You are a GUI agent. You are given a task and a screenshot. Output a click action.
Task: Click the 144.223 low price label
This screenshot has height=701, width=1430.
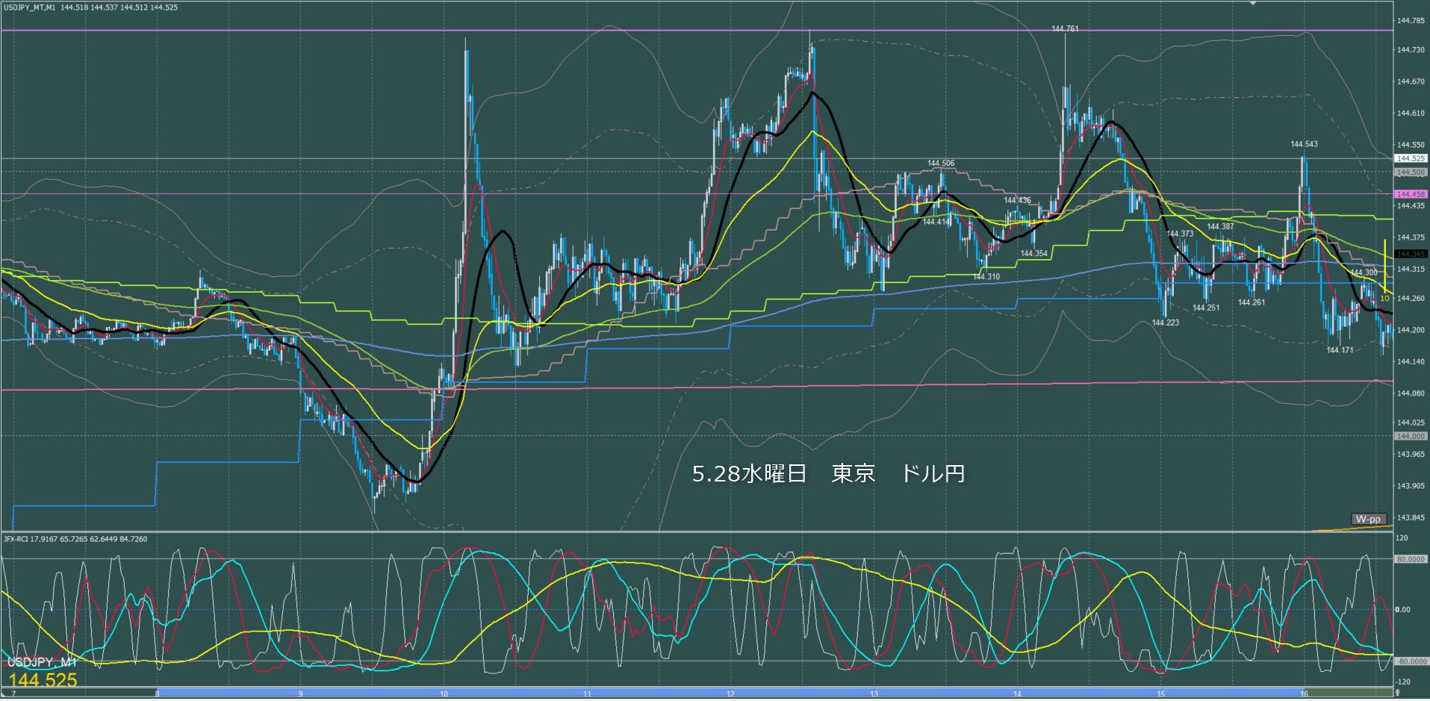[1166, 323]
